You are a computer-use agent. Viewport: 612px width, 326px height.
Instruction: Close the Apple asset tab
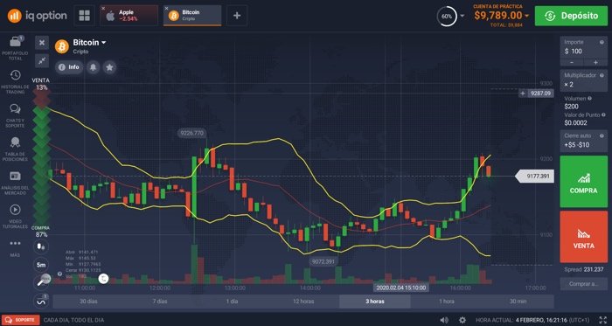[103, 8]
